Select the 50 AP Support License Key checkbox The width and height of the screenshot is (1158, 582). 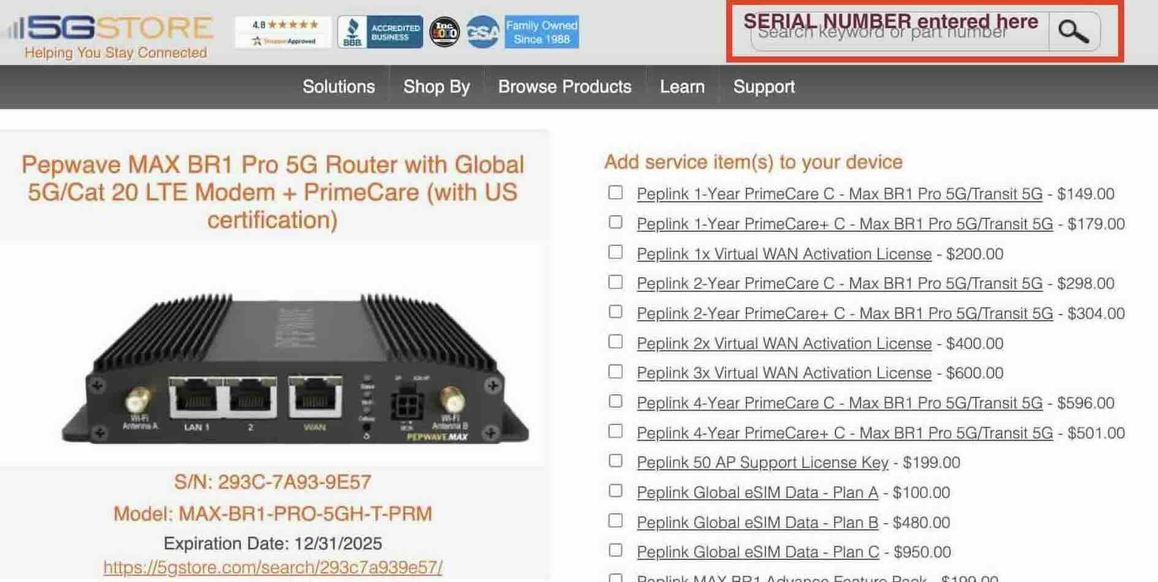615,461
